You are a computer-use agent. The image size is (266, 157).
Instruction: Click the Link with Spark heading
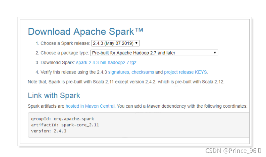[x=54, y=95]
